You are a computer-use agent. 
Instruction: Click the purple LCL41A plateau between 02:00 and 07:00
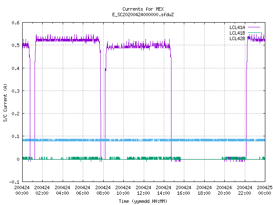(67, 40)
